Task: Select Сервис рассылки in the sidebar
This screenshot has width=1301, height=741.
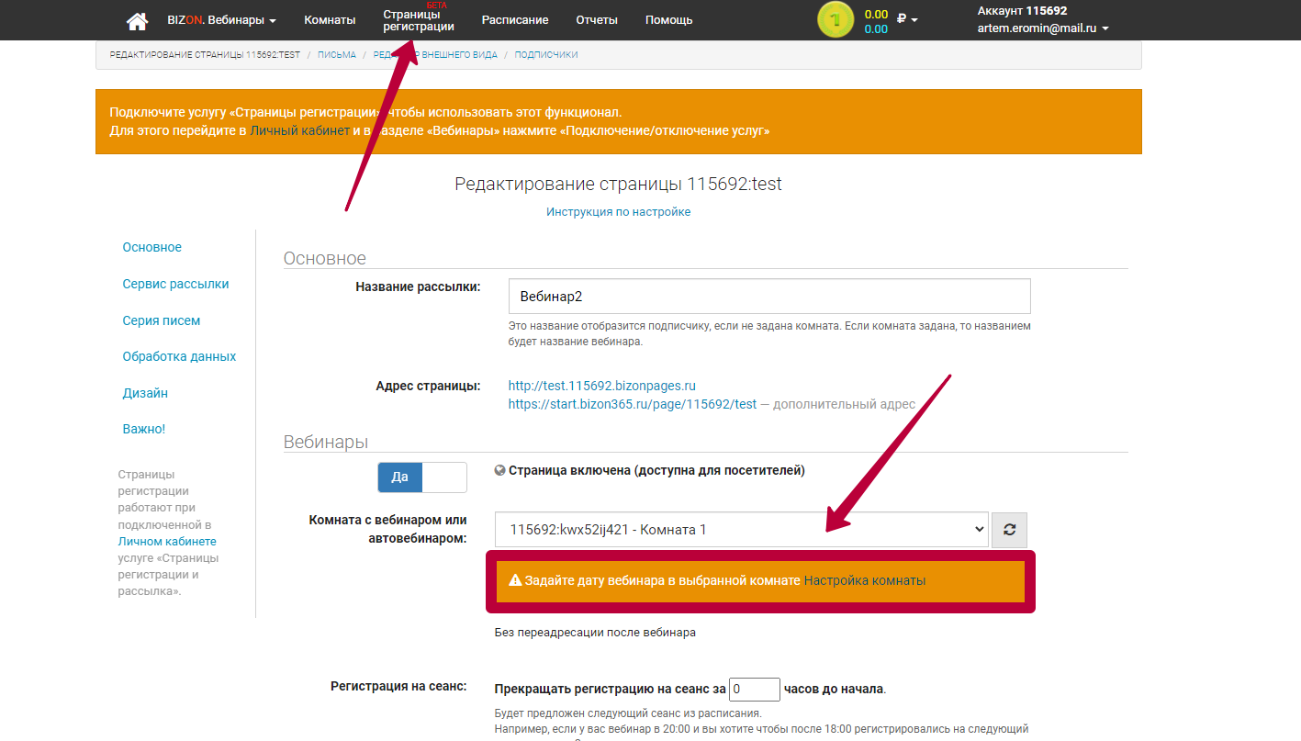Action: pos(175,284)
